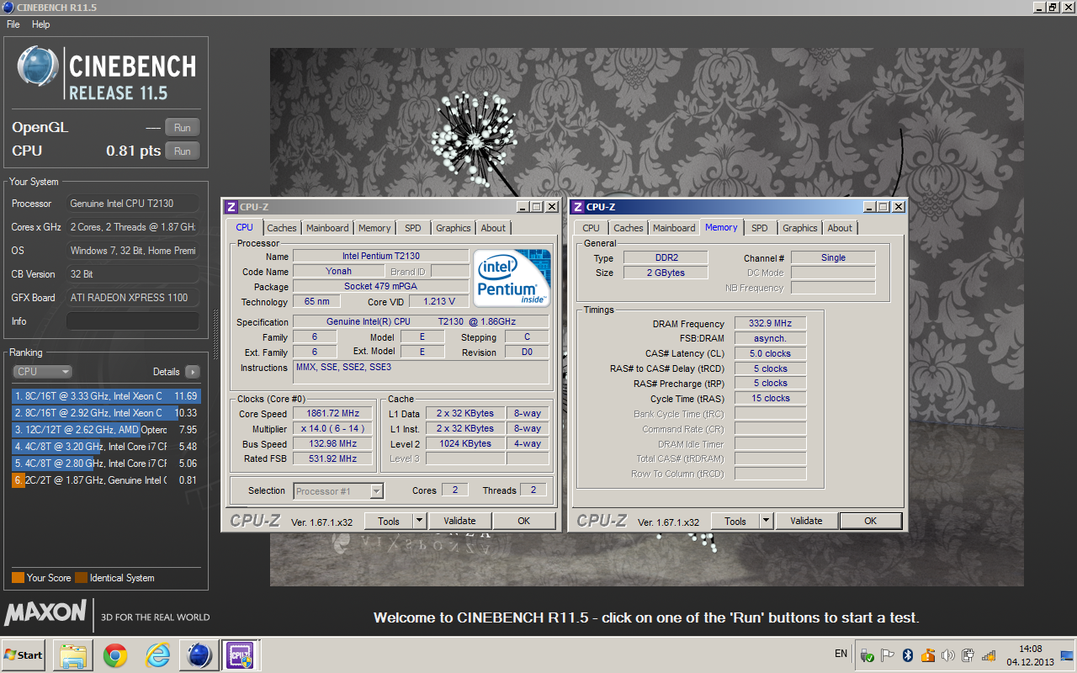The height and width of the screenshot is (673, 1077).
Task: Open SPD tab in left CPU-Z window
Action: pyautogui.click(x=412, y=228)
